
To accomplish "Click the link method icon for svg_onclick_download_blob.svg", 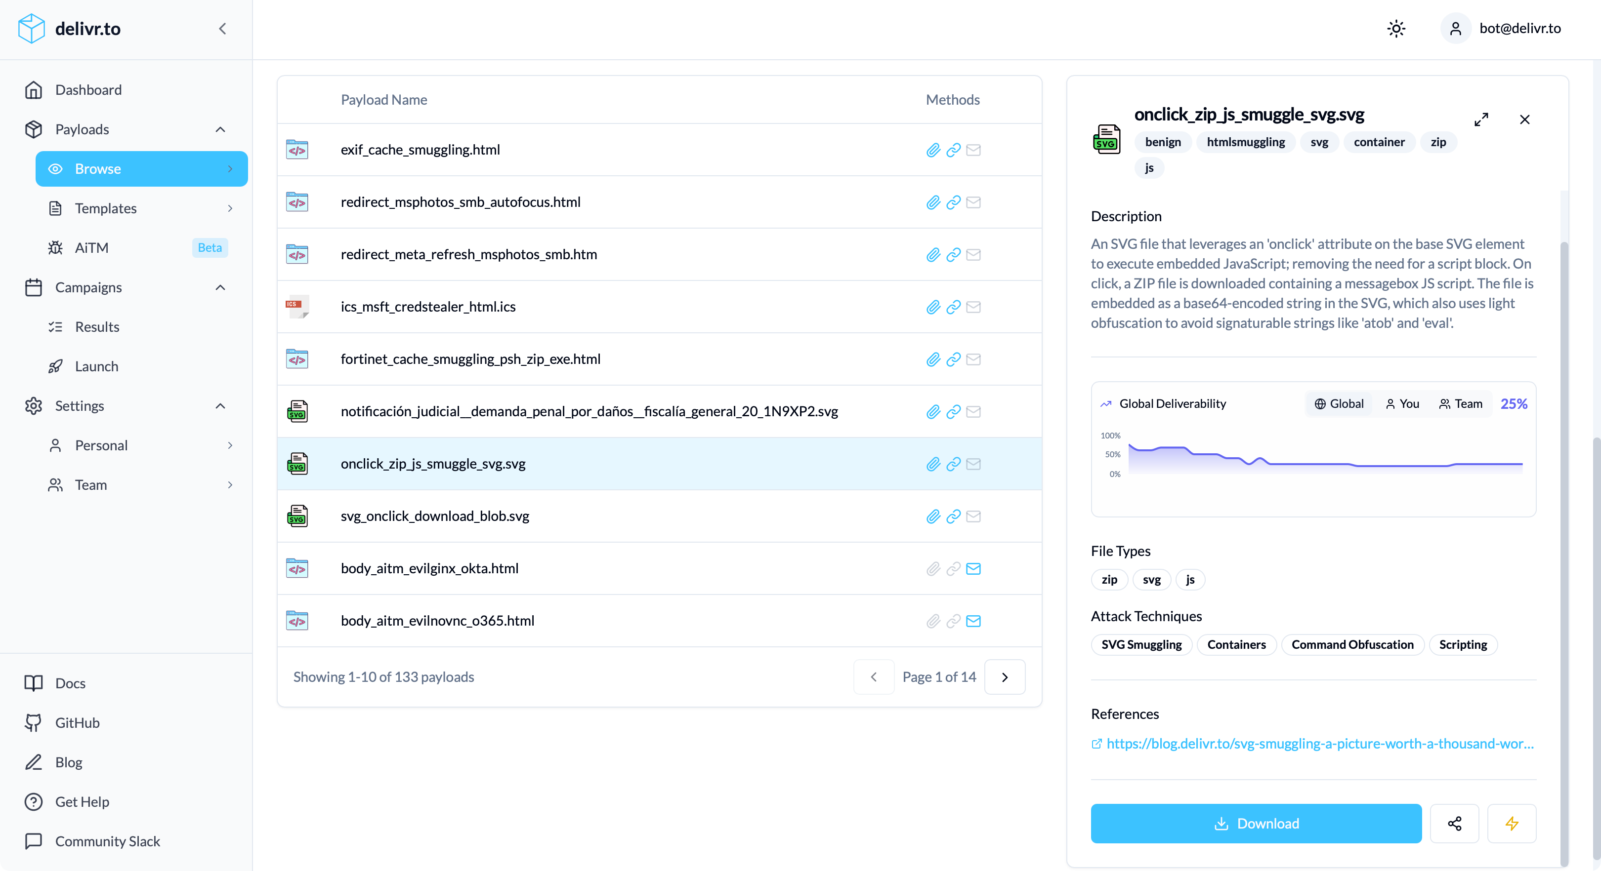I will (x=953, y=516).
